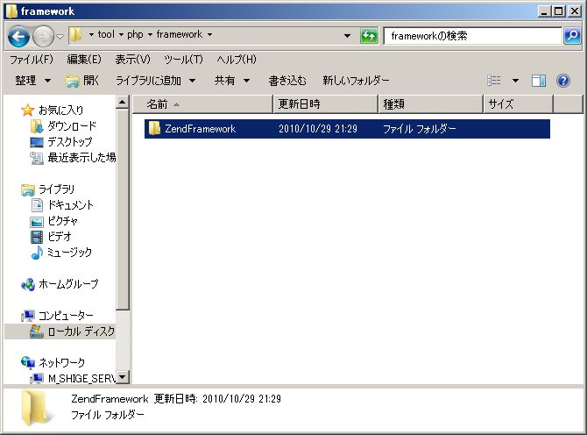This screenshot has width=587, height=435.
Task: Click the music note icon for ミュージック
Action: 37,253
